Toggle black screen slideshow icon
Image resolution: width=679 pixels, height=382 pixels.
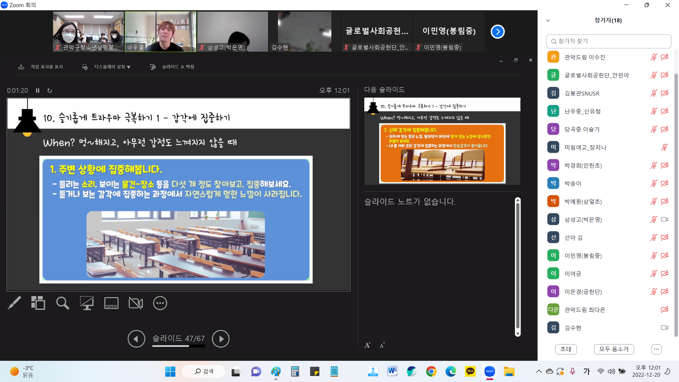(x=87, y=303)
